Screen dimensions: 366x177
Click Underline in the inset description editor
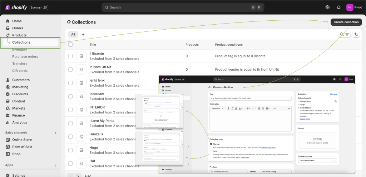(x=236, y=108)
